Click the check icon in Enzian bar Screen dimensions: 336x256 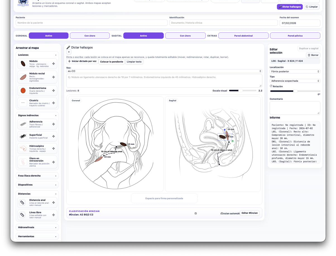click(x=196, y=213)
